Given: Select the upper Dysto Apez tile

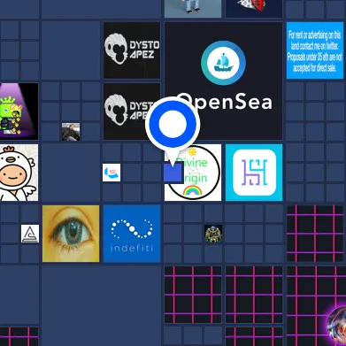Looking at the screenshot, I should coord(132,50).
